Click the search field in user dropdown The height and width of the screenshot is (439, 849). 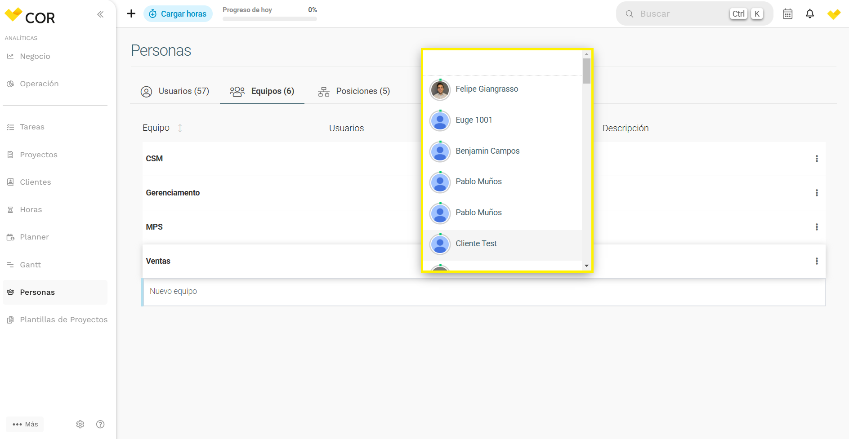tap(503, 63)
